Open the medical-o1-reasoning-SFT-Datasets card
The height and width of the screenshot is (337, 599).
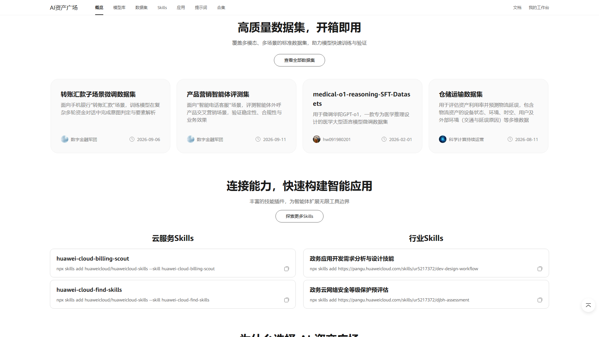363,116
